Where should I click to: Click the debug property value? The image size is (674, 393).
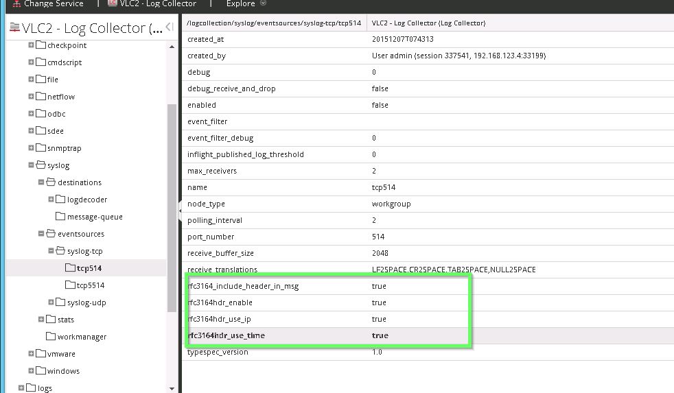coord(373,72)
